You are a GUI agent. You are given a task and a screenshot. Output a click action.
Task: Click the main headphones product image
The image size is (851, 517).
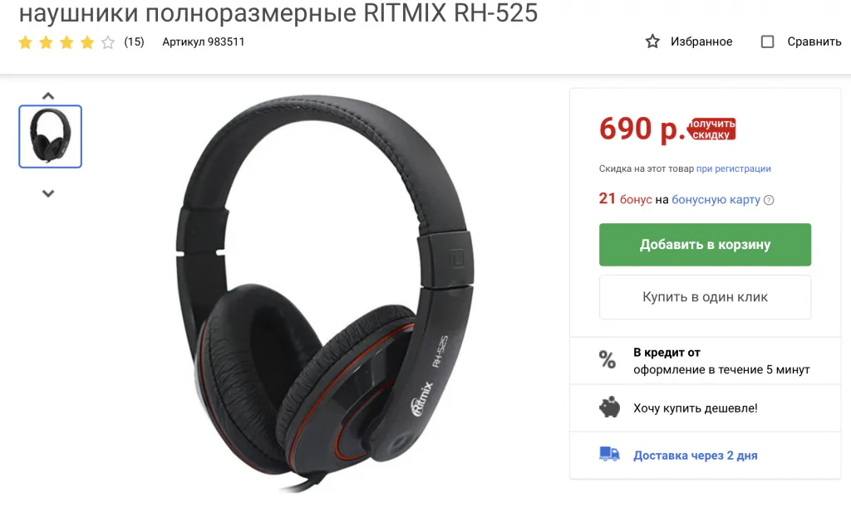click(325, 294)
